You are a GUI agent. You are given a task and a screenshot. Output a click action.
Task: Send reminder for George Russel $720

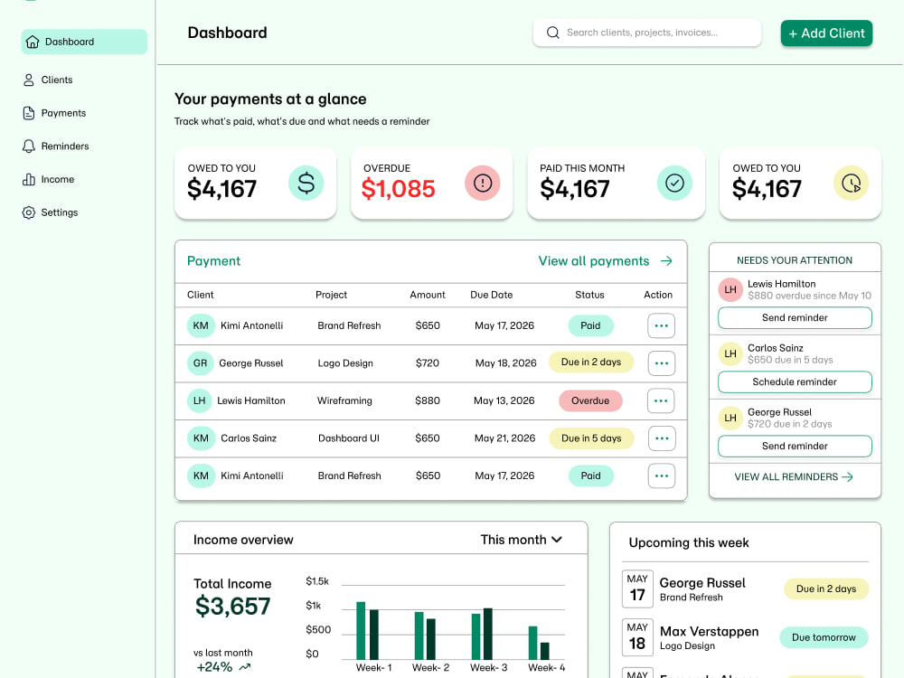coord(795,446)
